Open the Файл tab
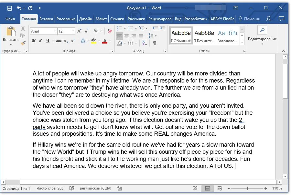The width and height of the screenshot is (291, 195). click(x=10, y=19)
